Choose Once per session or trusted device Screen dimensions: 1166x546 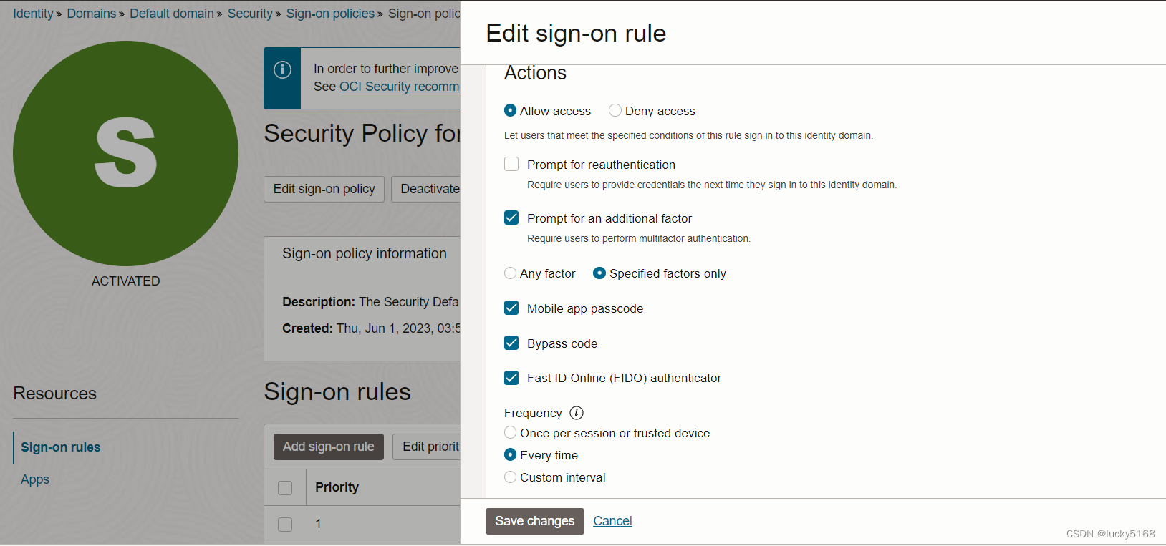pos(510,432)
